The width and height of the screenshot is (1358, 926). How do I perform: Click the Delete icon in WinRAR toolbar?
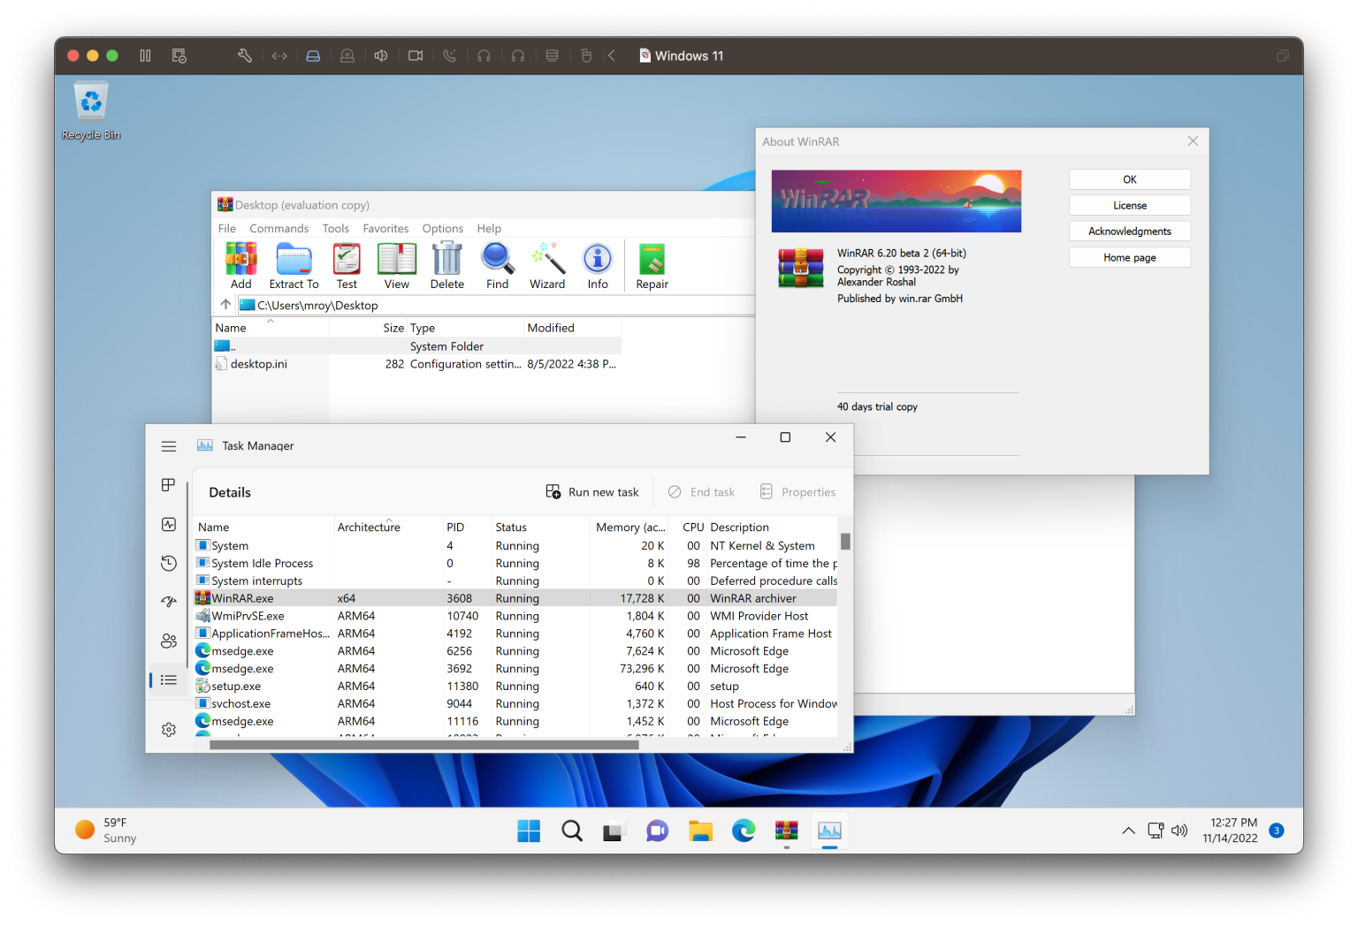point(447,265)
